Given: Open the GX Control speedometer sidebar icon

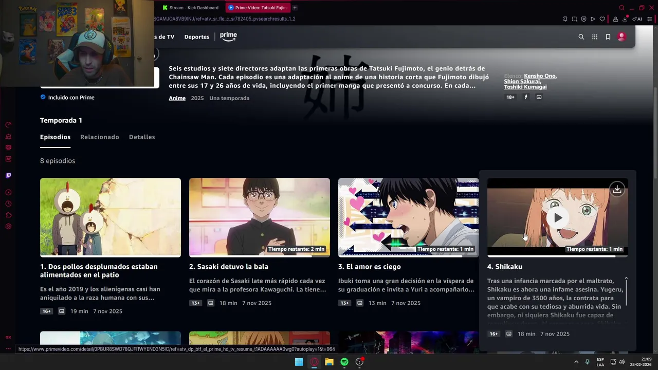Looking at the screenshot, I should [8, 125].
